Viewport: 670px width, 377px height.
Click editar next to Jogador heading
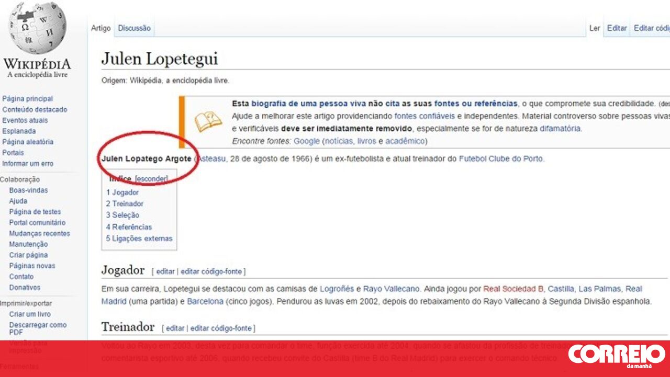(165, 272)
